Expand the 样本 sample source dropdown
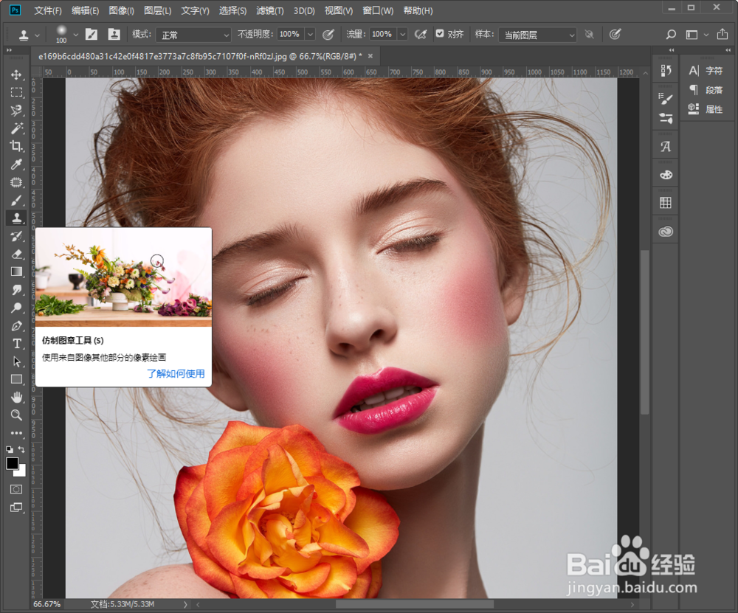Image resolution: width=738 pixels, height=613 pixels. 537,35
